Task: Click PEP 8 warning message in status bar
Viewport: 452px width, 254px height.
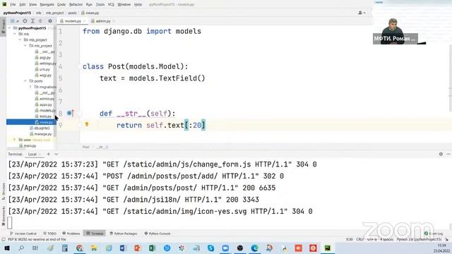Action: (37, 239)
